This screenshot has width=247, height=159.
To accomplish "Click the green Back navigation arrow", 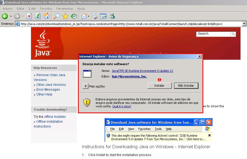I will coord(5,16).
